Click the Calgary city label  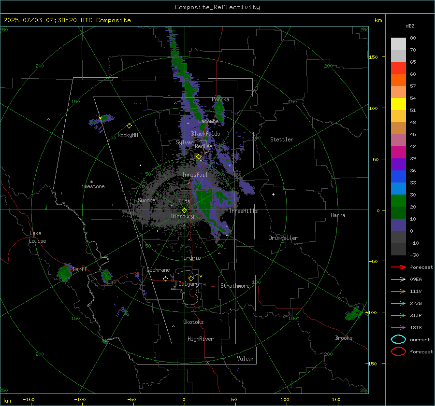tap(188, 284)
